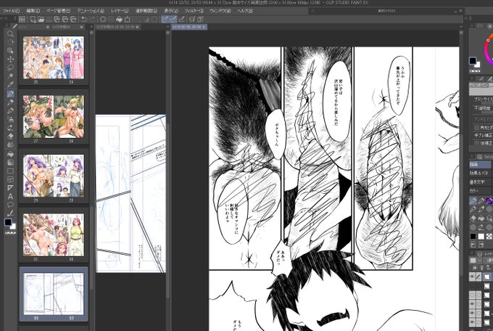Select the Brush tool
Image resolution: width=493 pixels, height=331 pixels.
pos(10,111)
